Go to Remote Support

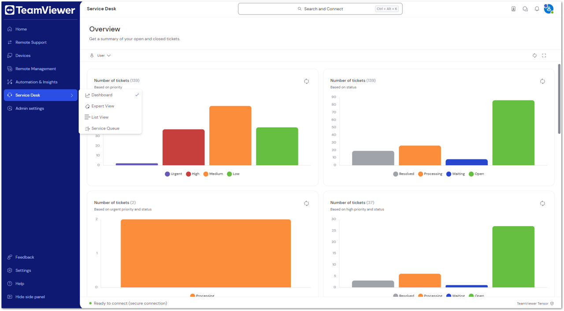[31, 42]
